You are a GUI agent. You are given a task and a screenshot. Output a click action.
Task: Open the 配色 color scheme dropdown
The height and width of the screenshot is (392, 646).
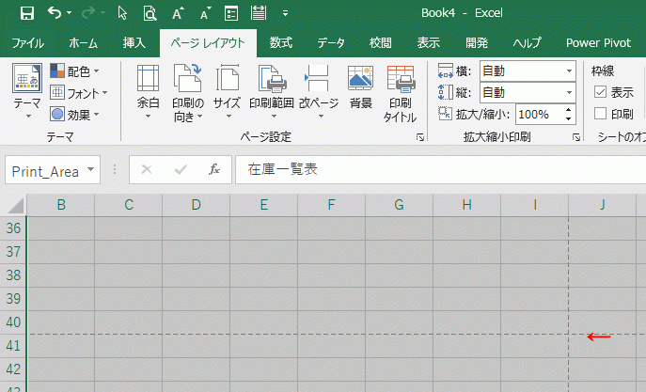click(74, 71)
